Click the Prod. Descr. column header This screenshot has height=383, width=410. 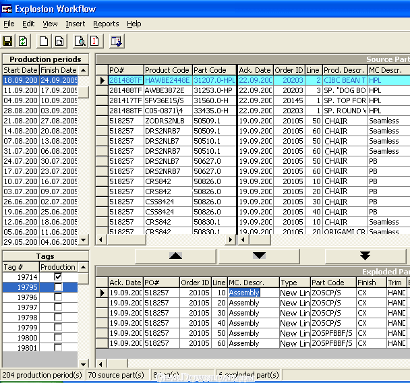click(x=345, y=70)
